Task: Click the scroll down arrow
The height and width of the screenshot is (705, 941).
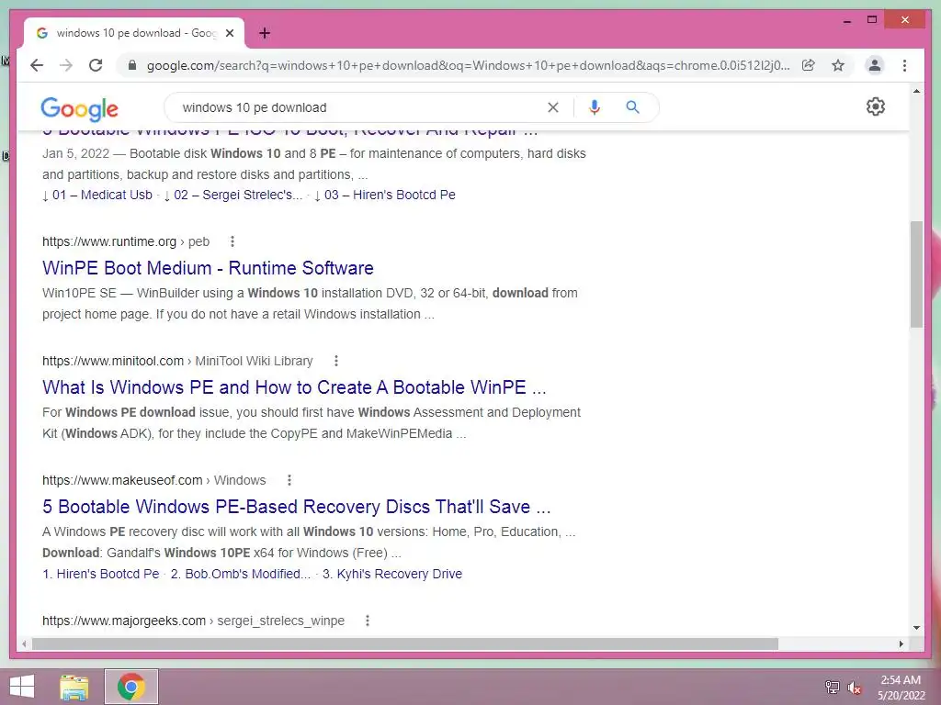Action: [916, 628]
